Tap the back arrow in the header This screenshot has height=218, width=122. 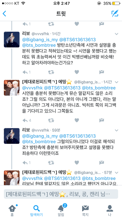(x=4, y=14)
